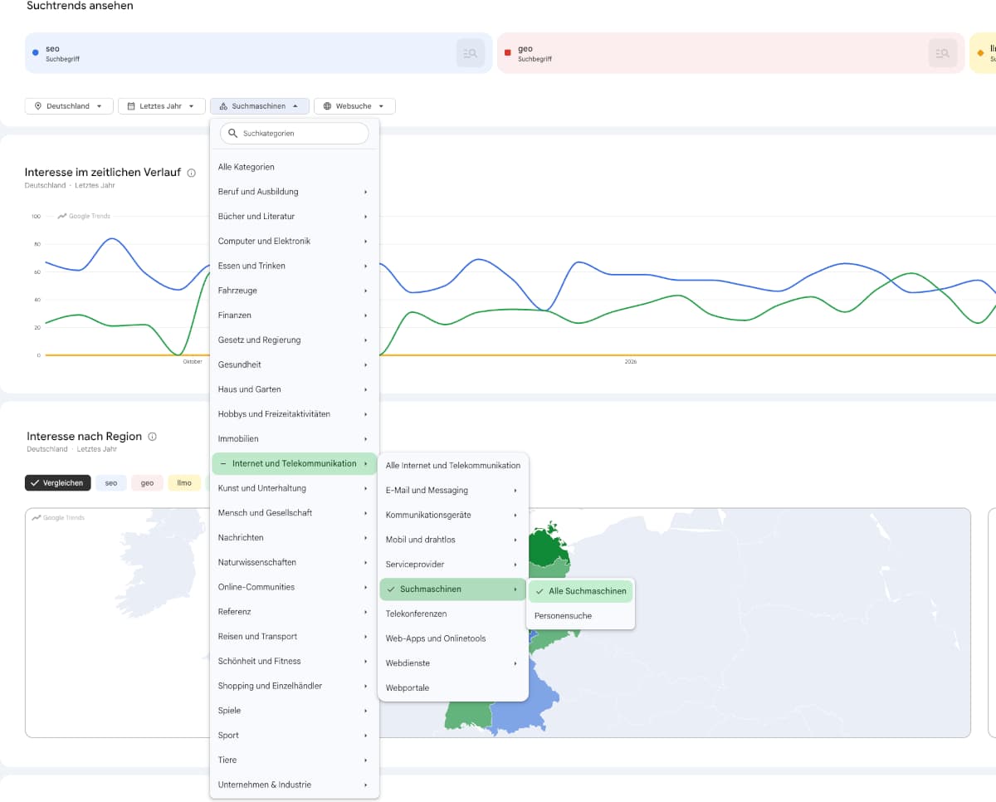The width and height of the screenshot is (996, 802).
Task: Open Immobilien category
Action: coord(295,438)
